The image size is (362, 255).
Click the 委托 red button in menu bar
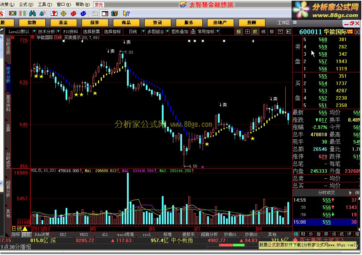(99, 5)
